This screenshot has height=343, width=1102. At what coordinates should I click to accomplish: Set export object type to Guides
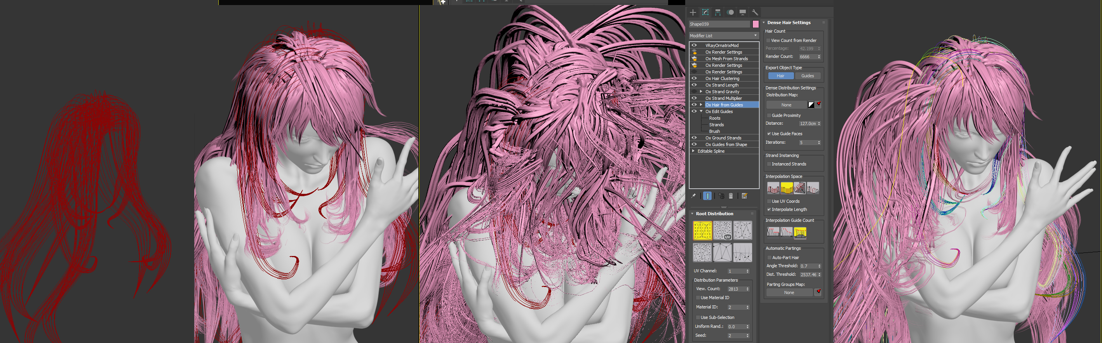tap(807, 76)
